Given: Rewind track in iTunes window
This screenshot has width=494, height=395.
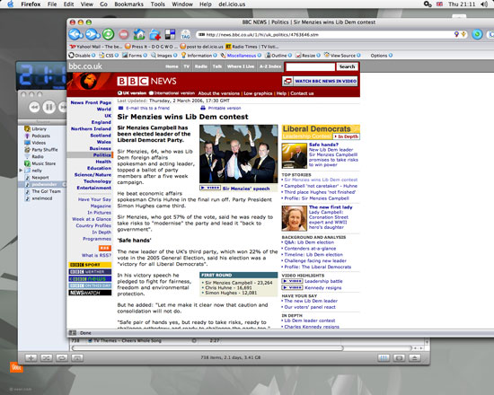Looking at the screenshot, I should tap(34, 108).
